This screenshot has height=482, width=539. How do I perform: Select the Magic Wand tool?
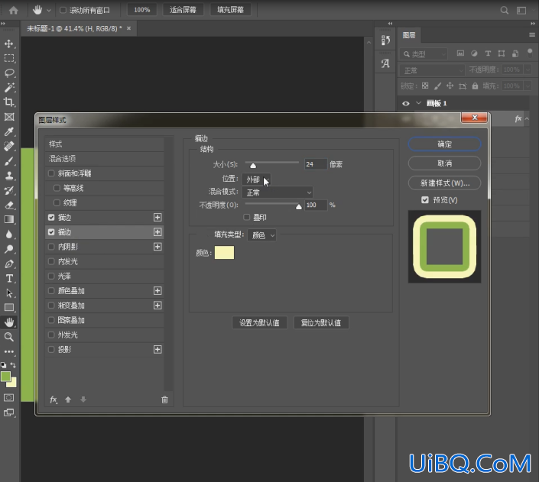click(x=9, y=88)
